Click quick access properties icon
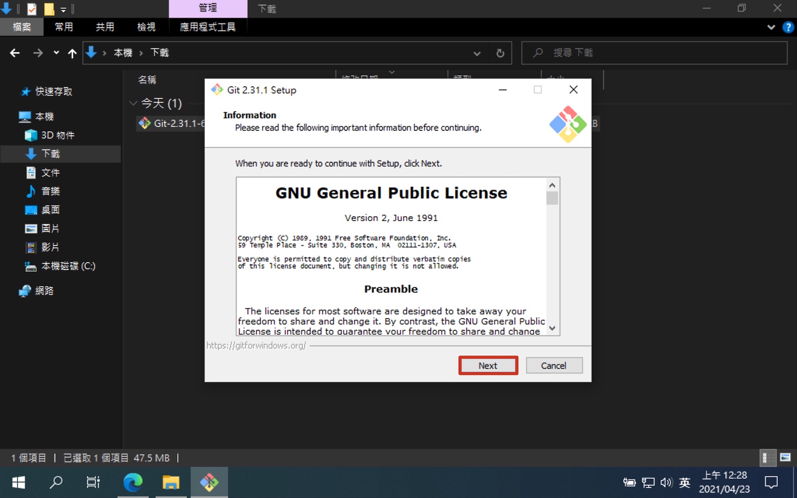This screenshot has height=498, width=797. click(x=32, y=9)
